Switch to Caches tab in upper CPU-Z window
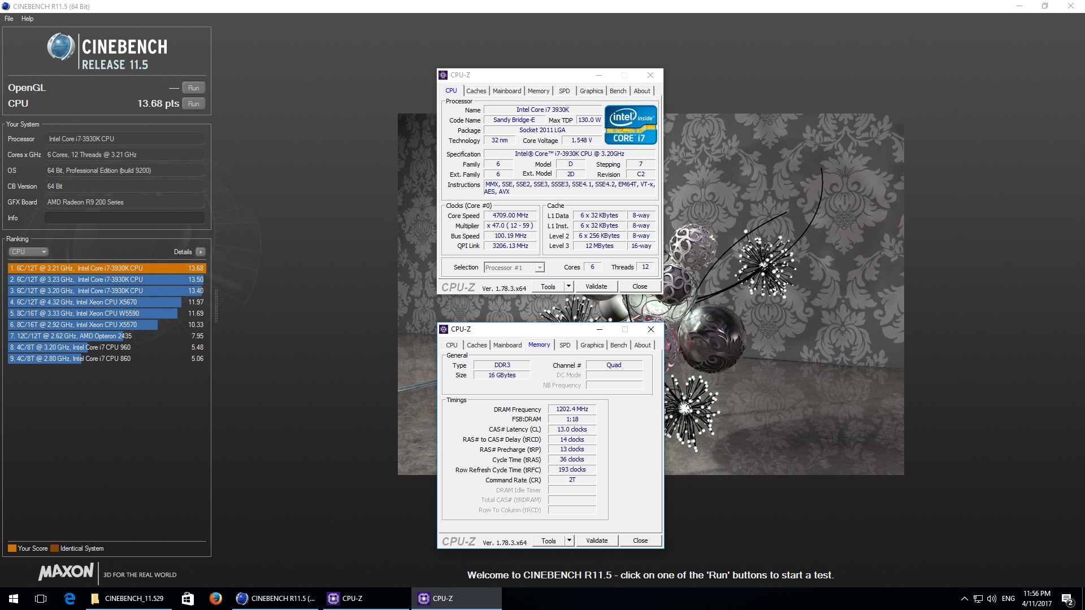The height and width of the screenshot is (610, 1085). click(x=476, y=91)
